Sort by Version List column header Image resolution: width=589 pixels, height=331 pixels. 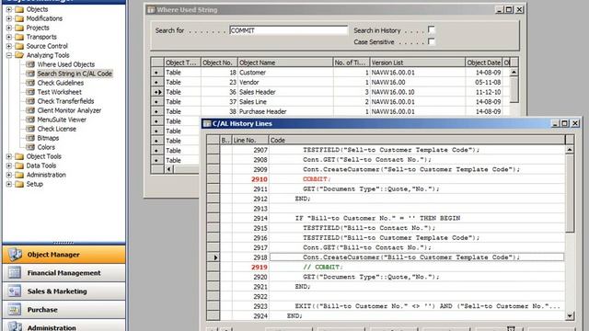point(417,63)
